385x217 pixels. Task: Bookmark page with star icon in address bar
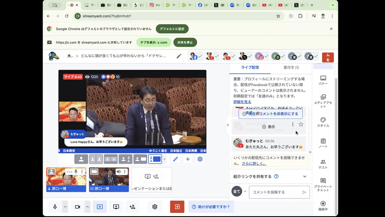tap(278, 16)
